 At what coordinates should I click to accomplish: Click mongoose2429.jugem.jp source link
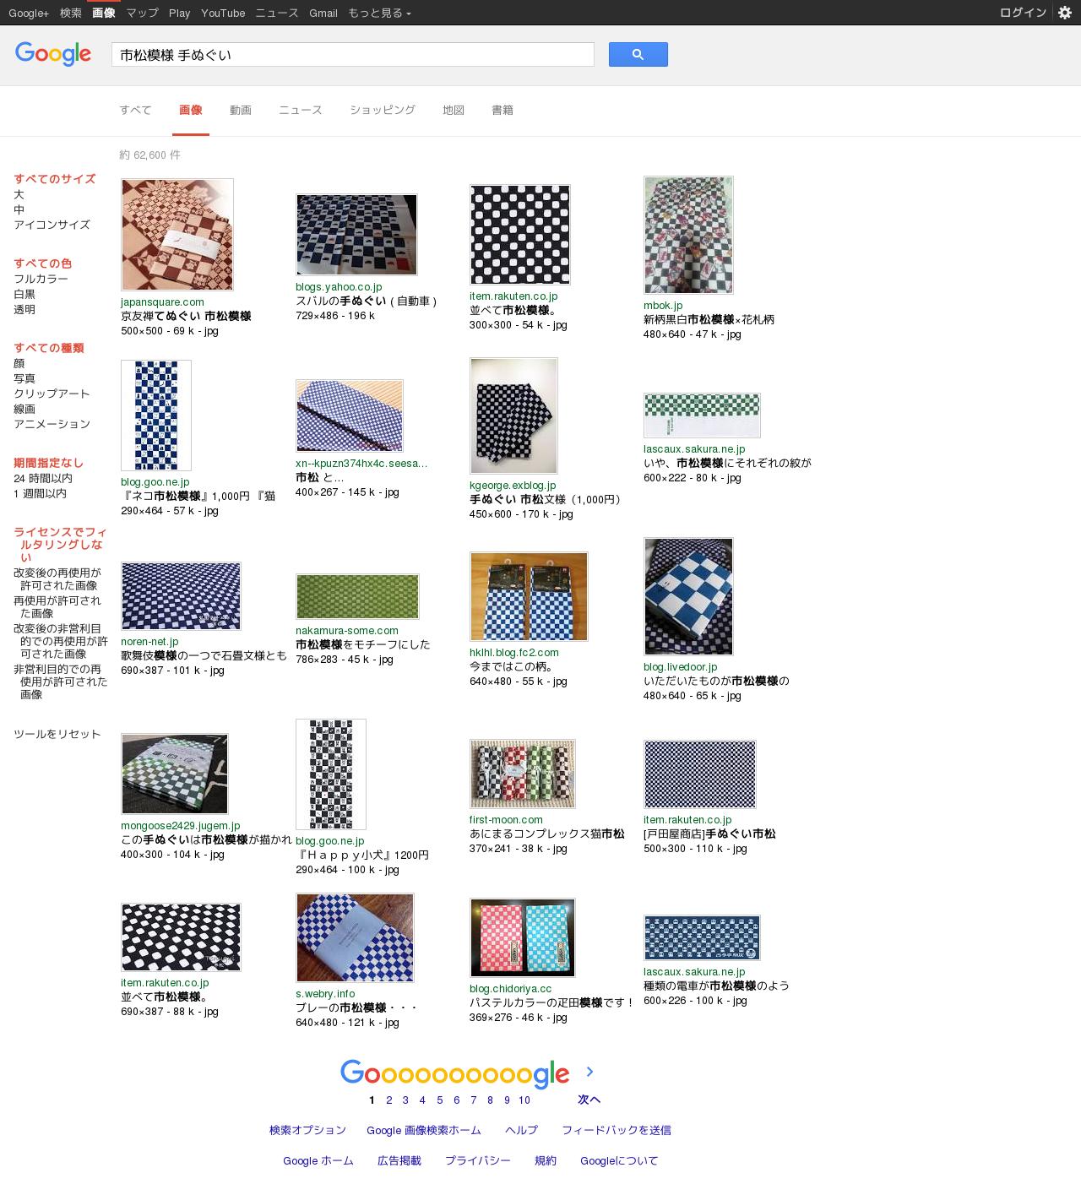coord(181,826)
